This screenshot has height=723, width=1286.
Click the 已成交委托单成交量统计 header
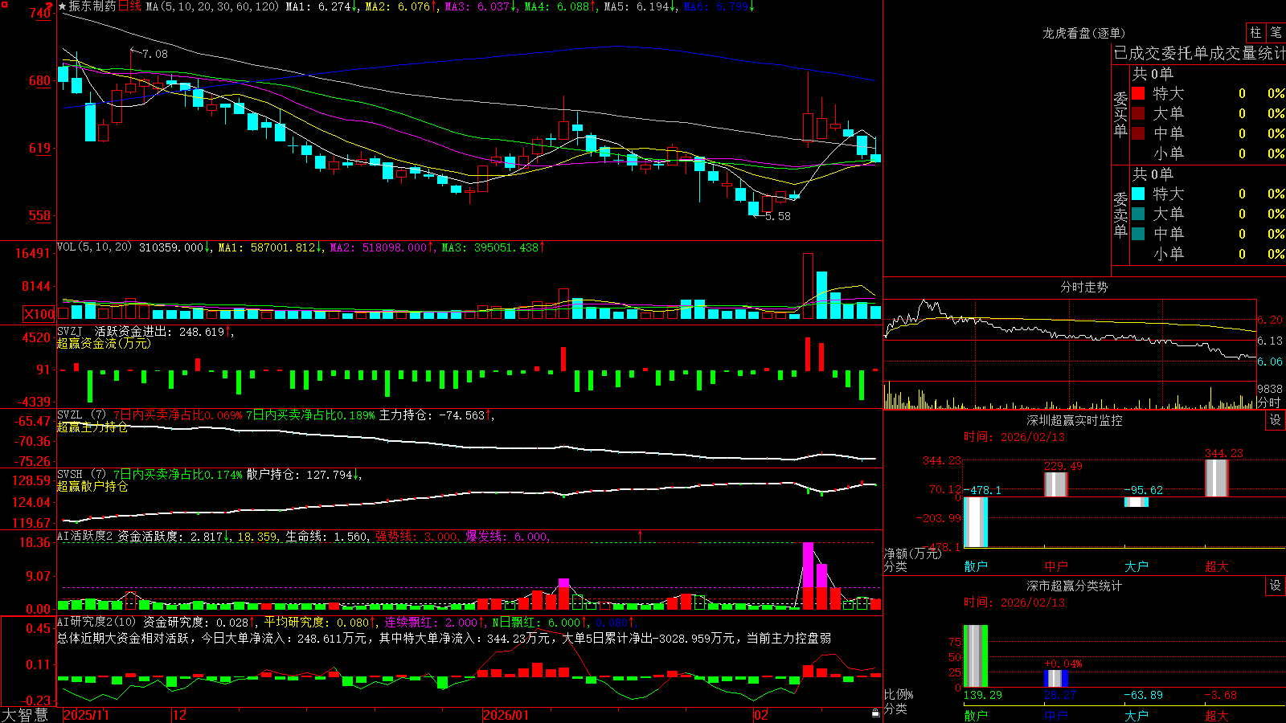[x=1199, y=53]
